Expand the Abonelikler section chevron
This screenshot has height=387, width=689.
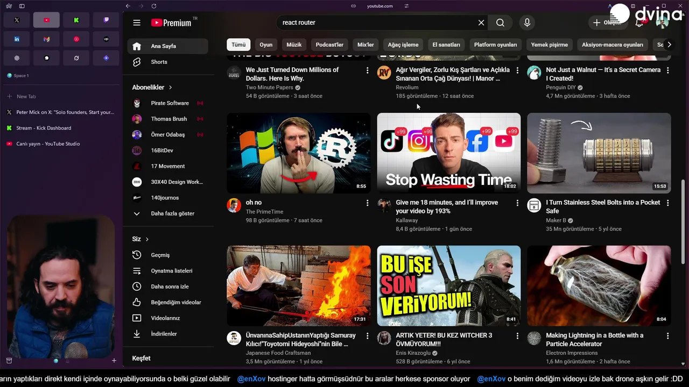pos(171,87)
